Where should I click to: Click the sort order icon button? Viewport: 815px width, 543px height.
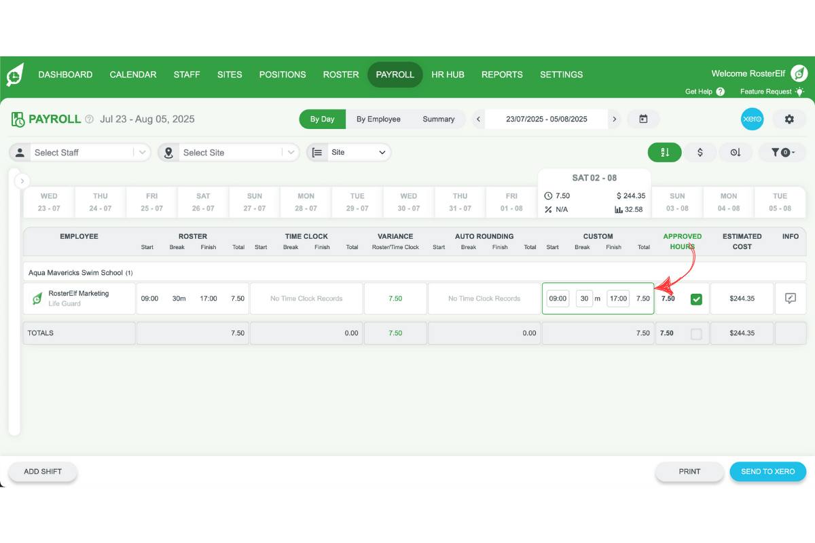click(x=665, y=153)
